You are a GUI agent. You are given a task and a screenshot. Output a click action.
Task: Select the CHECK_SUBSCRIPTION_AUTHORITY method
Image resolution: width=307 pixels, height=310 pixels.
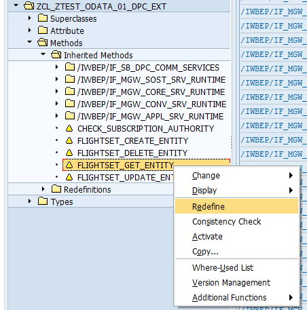(x=145, y=129)
